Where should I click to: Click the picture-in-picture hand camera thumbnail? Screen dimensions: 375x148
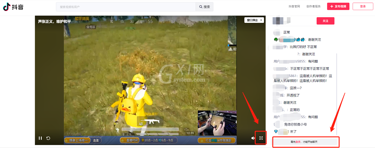[x=217, y=123]
